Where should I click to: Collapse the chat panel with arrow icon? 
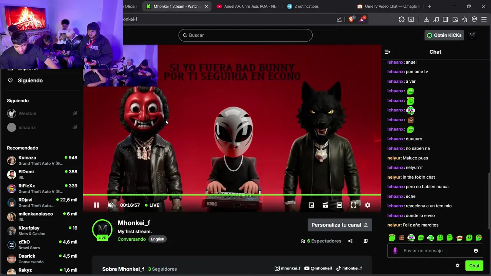[x=387, y=52]
